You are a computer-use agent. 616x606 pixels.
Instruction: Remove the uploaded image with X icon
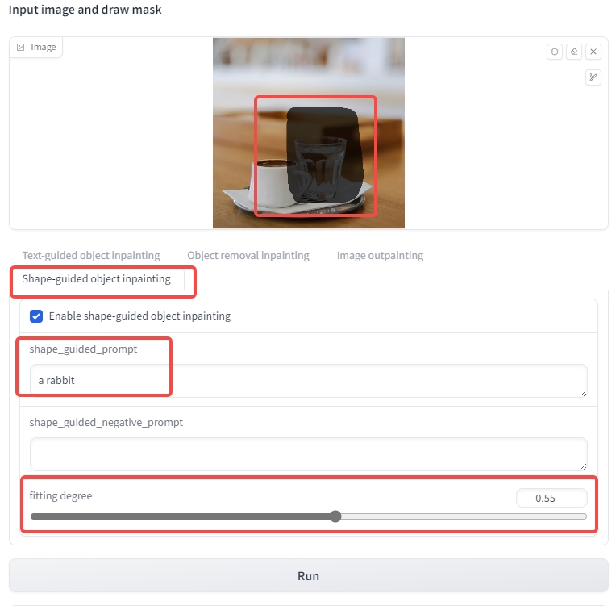pyautogui.click(x=593, y=52)
